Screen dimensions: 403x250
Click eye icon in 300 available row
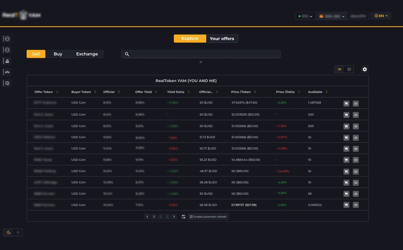tap(356, 126)
